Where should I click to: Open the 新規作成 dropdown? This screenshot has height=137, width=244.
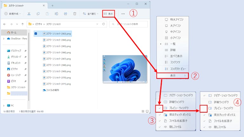tap(12, 14)
